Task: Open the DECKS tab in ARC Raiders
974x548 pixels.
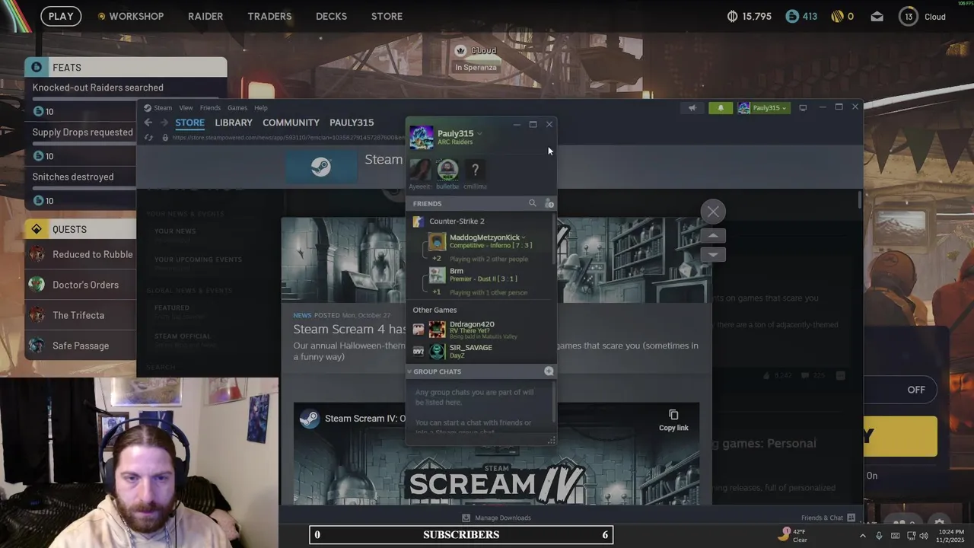Action: click(331, 16)
